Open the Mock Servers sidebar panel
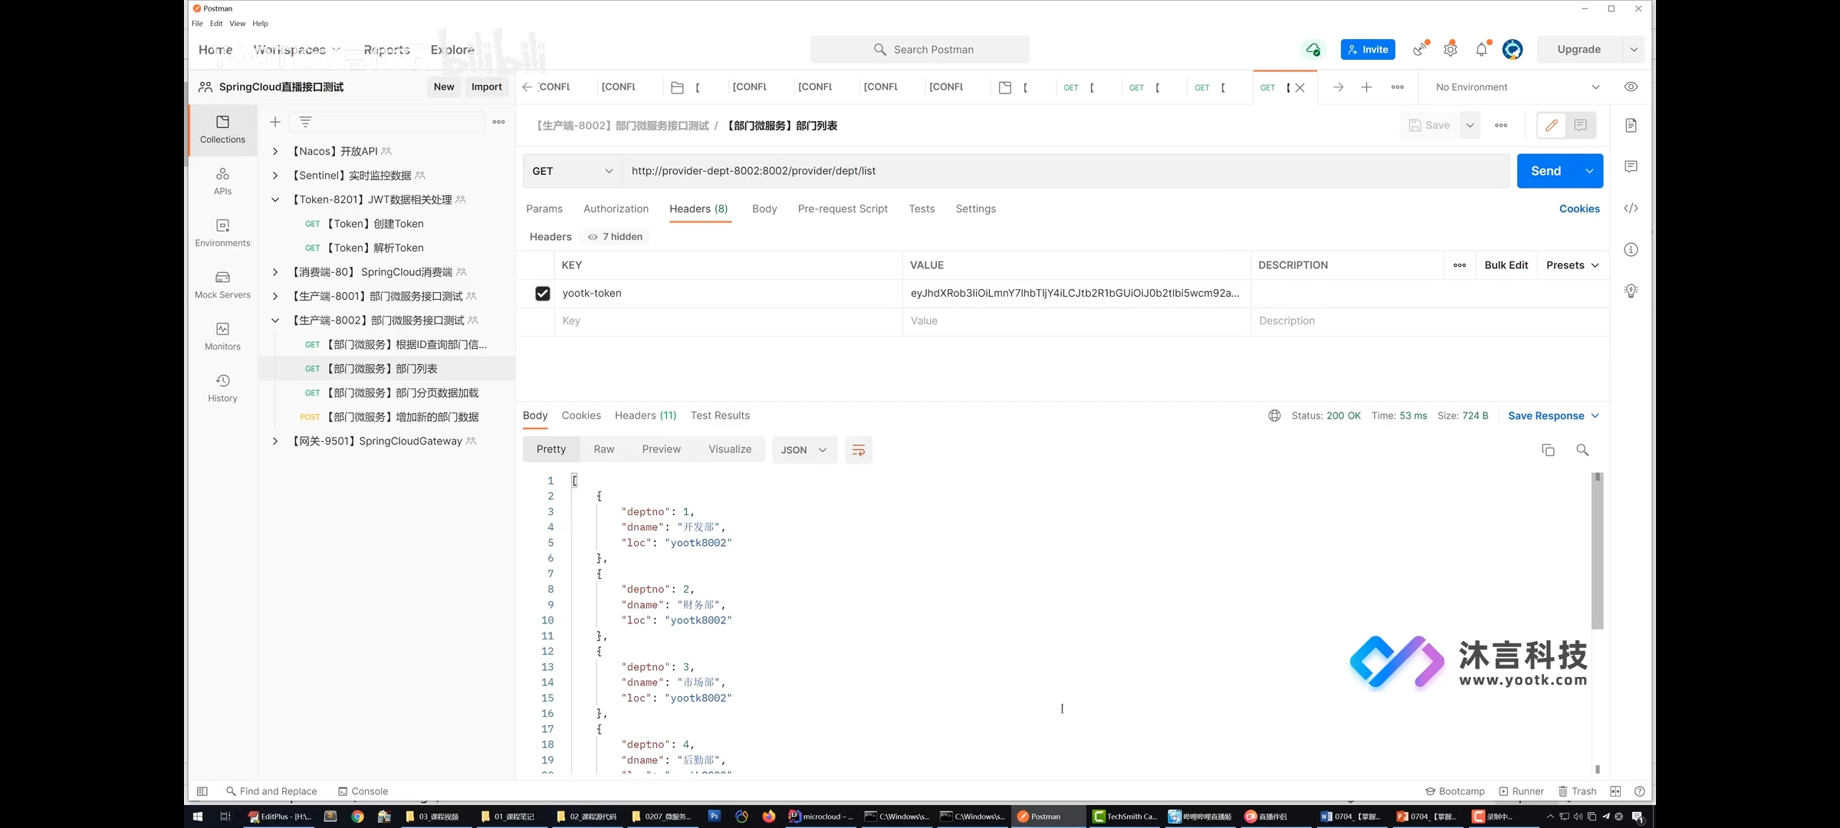This screenshot has height=828, width=1840. point(222,284)
